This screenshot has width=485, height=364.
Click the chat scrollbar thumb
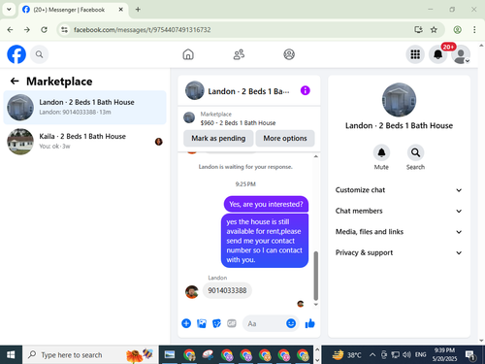pyautogui.click(x=316, y=276)
